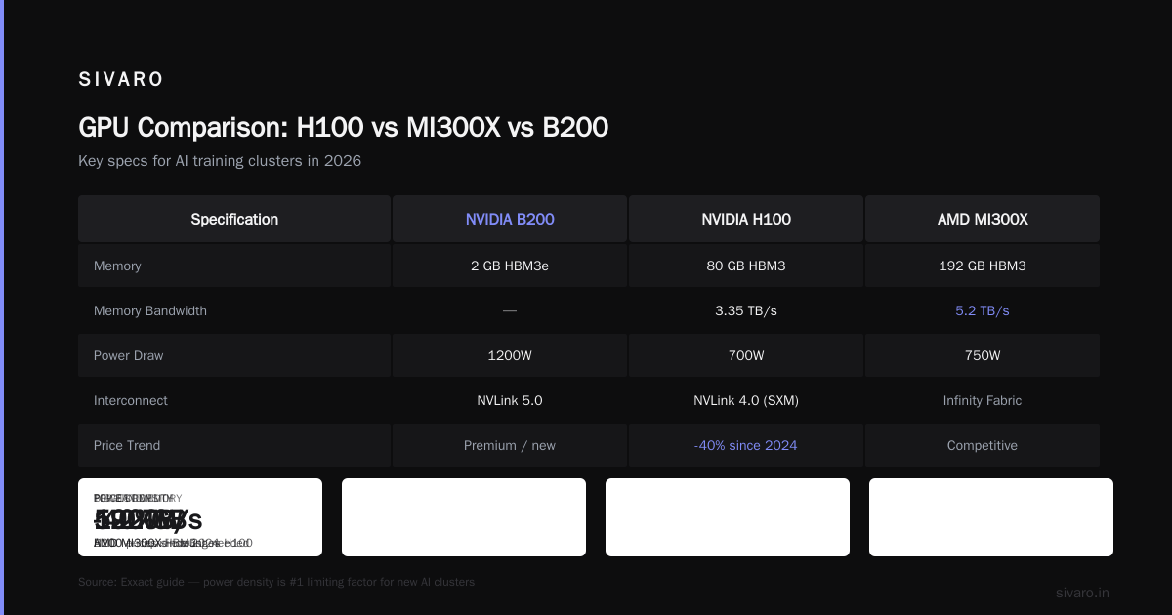
Task: Click the Specification column header
Action: click(x=234, y=219)
